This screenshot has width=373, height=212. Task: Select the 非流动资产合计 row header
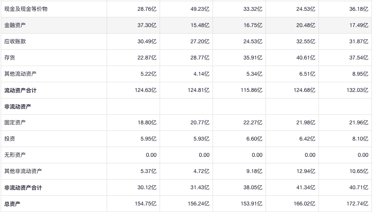(23, 188)
